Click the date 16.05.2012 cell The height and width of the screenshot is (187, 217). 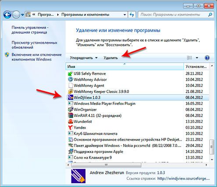coord(194,104)
